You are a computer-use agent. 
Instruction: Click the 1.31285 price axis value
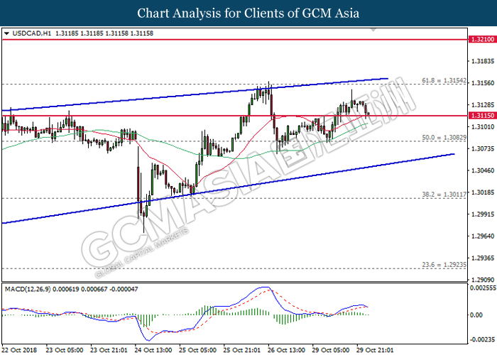483,105
